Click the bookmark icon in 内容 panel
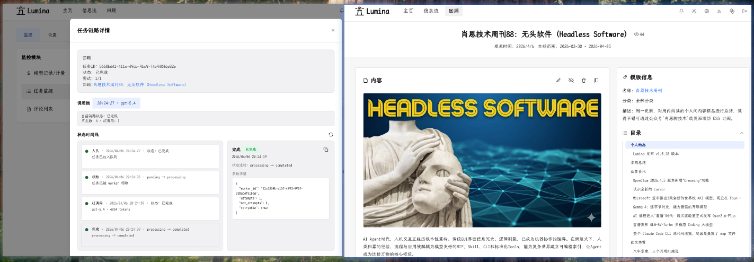The height and width of the screenshot is (262, 754). 596,81
